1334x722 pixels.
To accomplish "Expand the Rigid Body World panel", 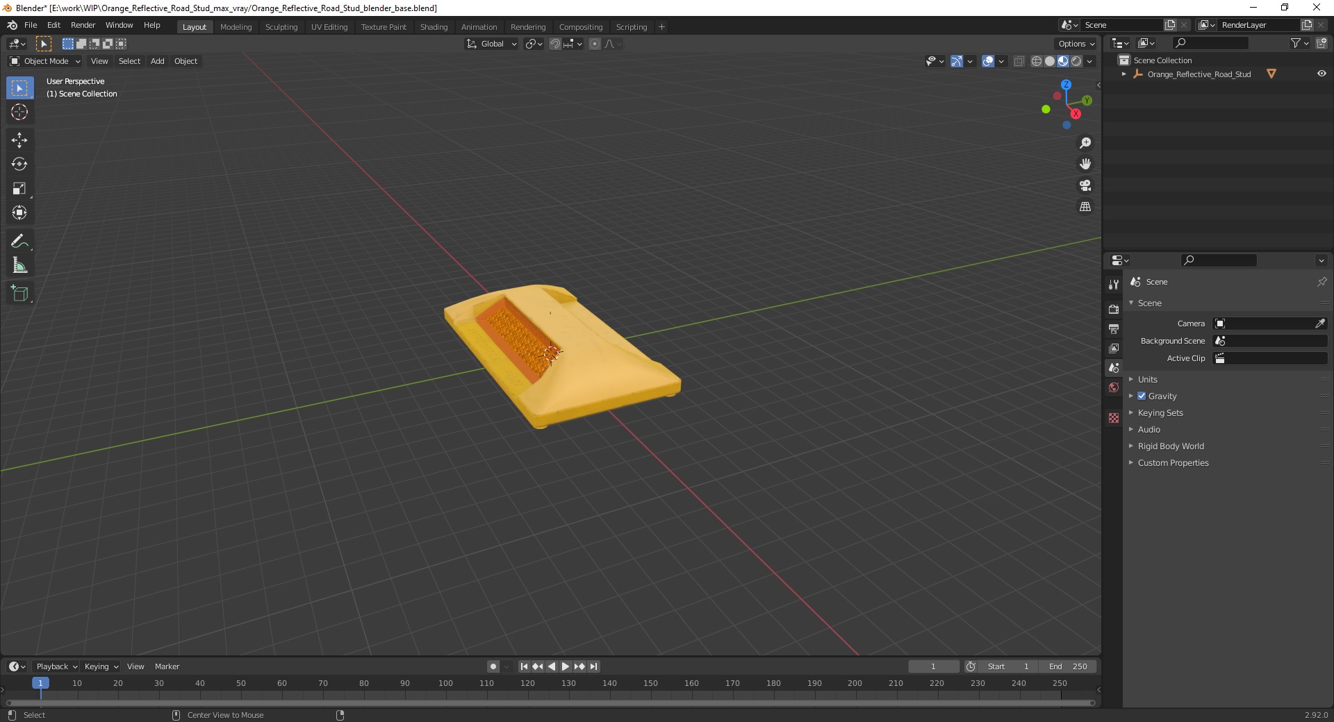I will pos(1171,446).
